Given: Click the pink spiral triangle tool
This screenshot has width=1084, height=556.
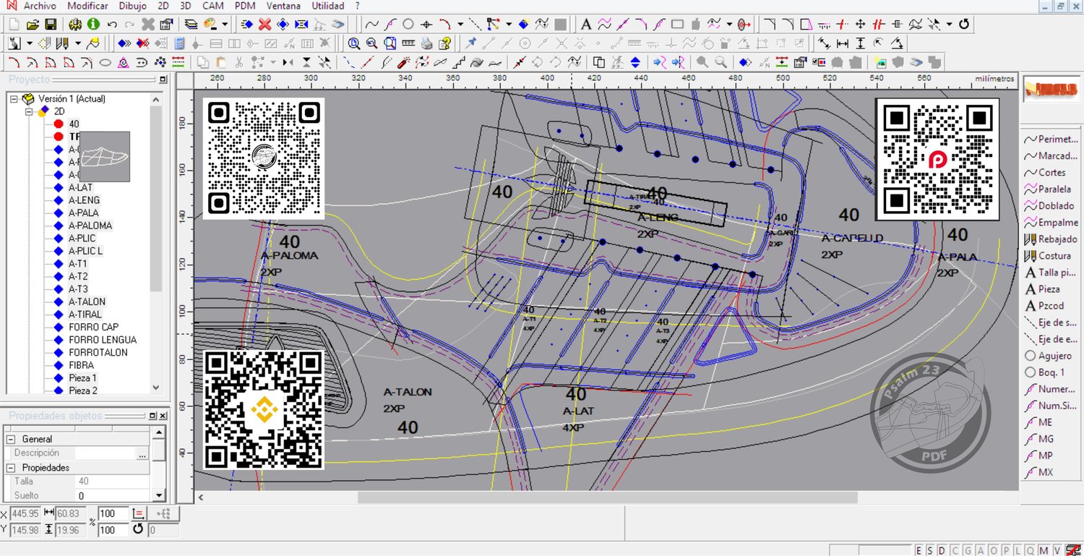Looking at the screenshot, I should pos(124,62).
